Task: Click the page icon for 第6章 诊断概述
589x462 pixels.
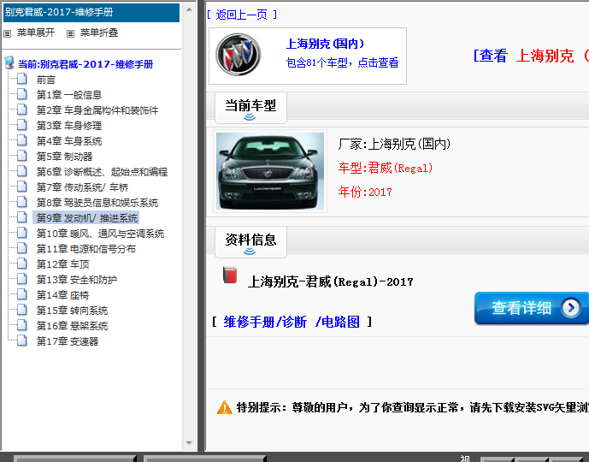Action: [x=22, y=171]
